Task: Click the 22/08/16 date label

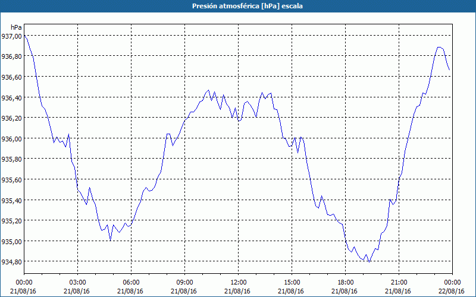Action: pos(452,291)
